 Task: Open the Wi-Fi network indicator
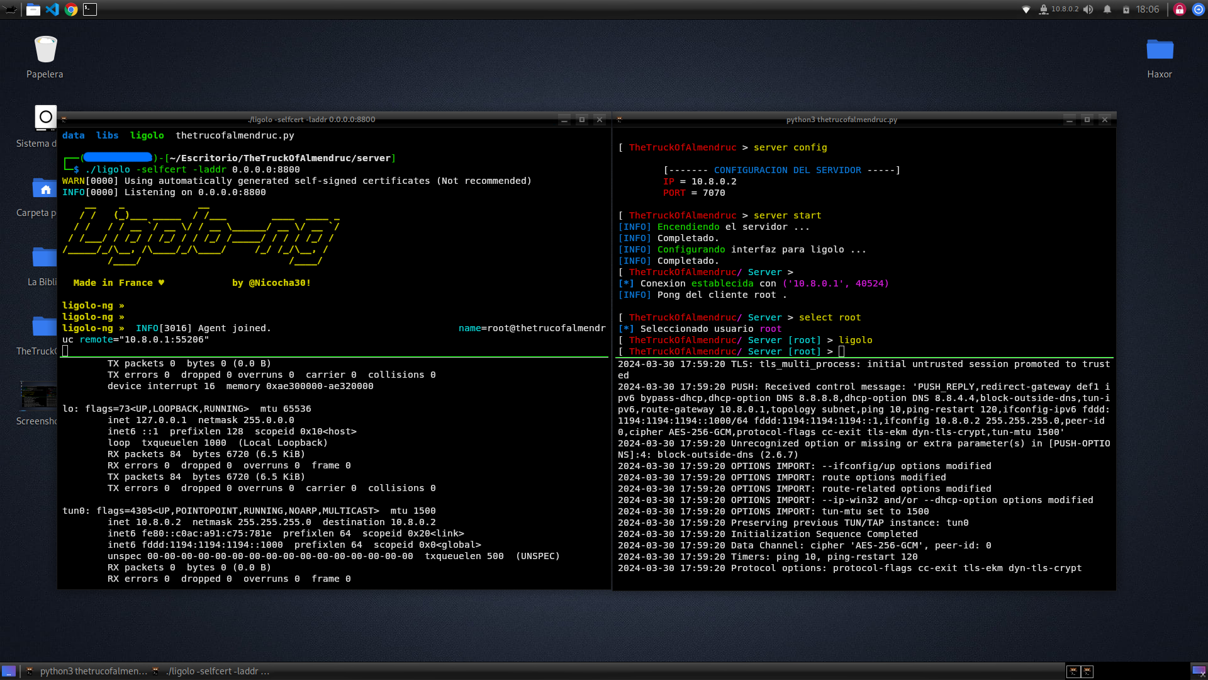(1026, 9)
